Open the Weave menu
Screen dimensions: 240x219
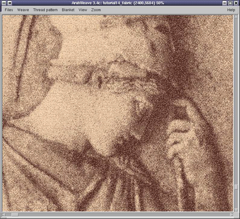(23, 10)
